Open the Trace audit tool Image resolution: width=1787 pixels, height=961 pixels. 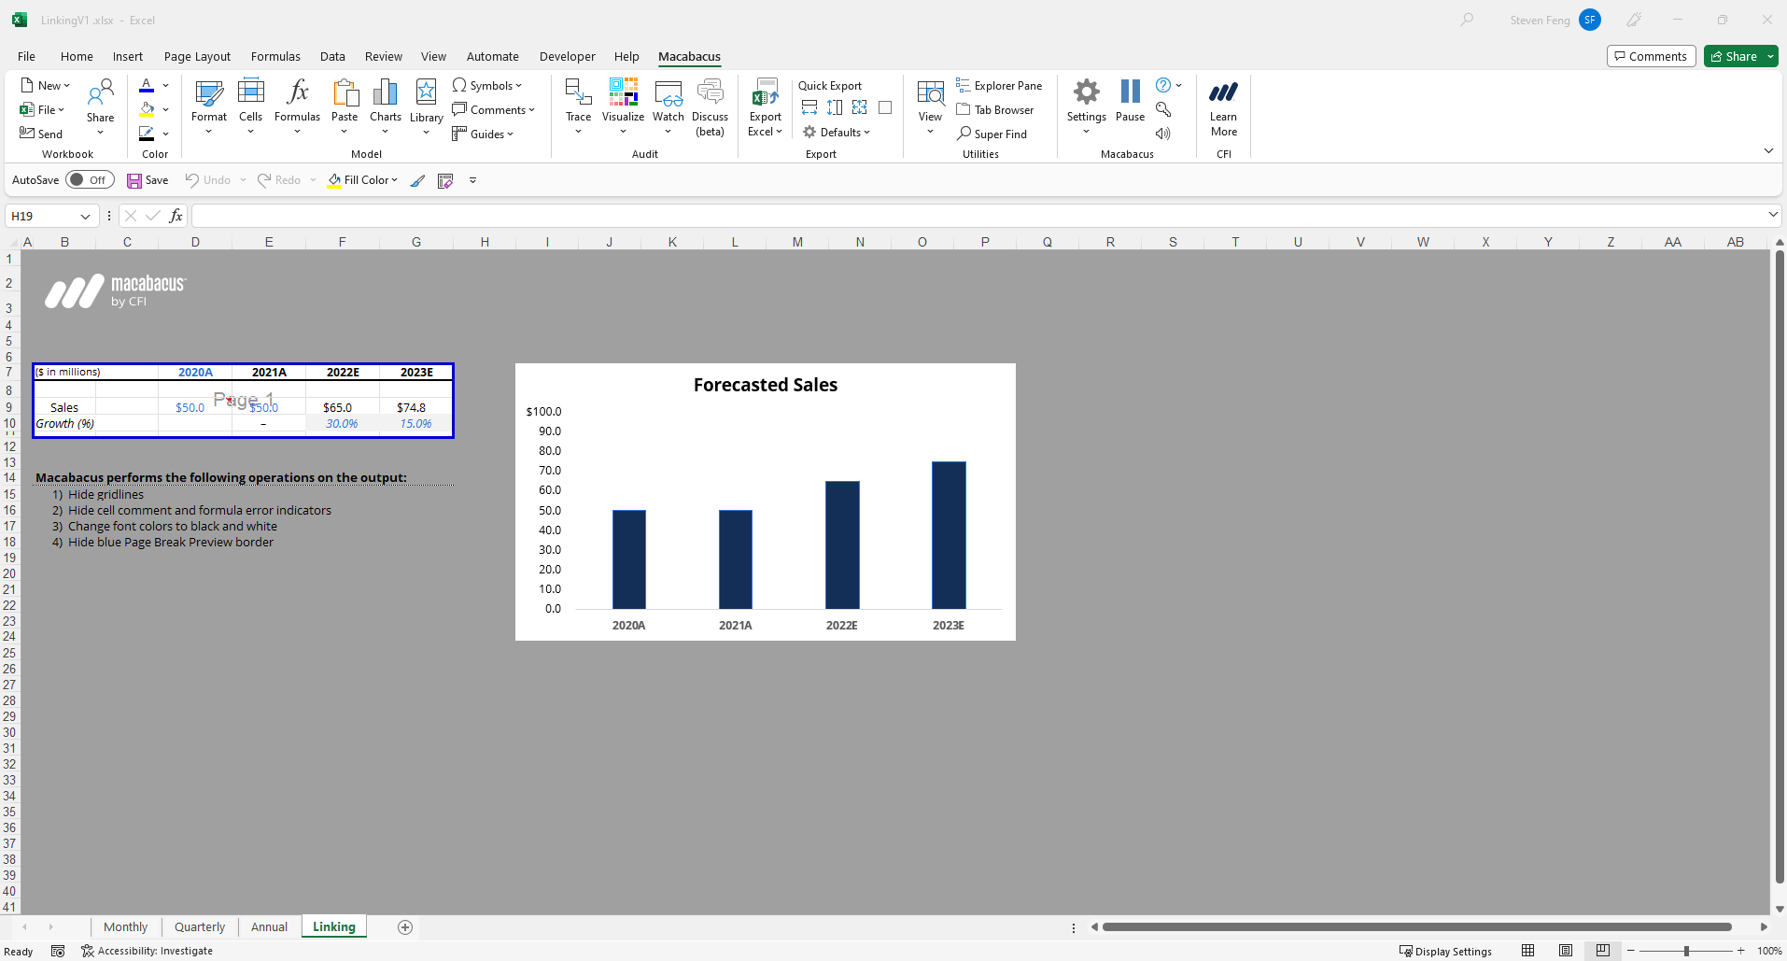point(578,101)
